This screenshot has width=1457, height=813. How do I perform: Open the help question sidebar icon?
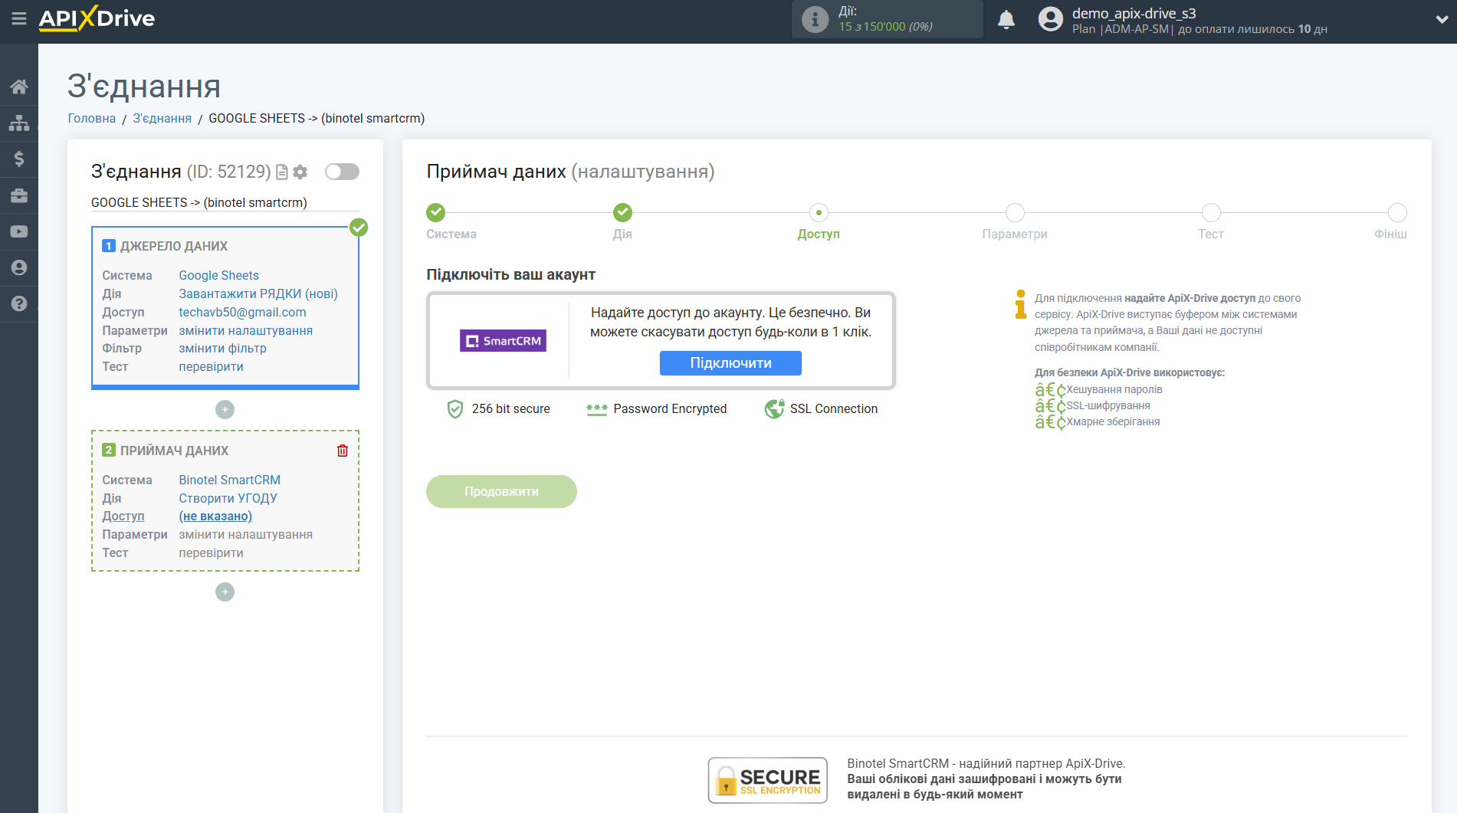pyautogui.click(x=19, y=303)
